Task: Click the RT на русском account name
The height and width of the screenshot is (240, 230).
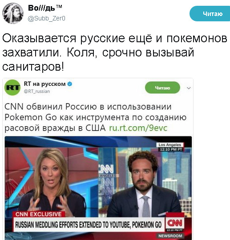Action: tap(44, 84)
